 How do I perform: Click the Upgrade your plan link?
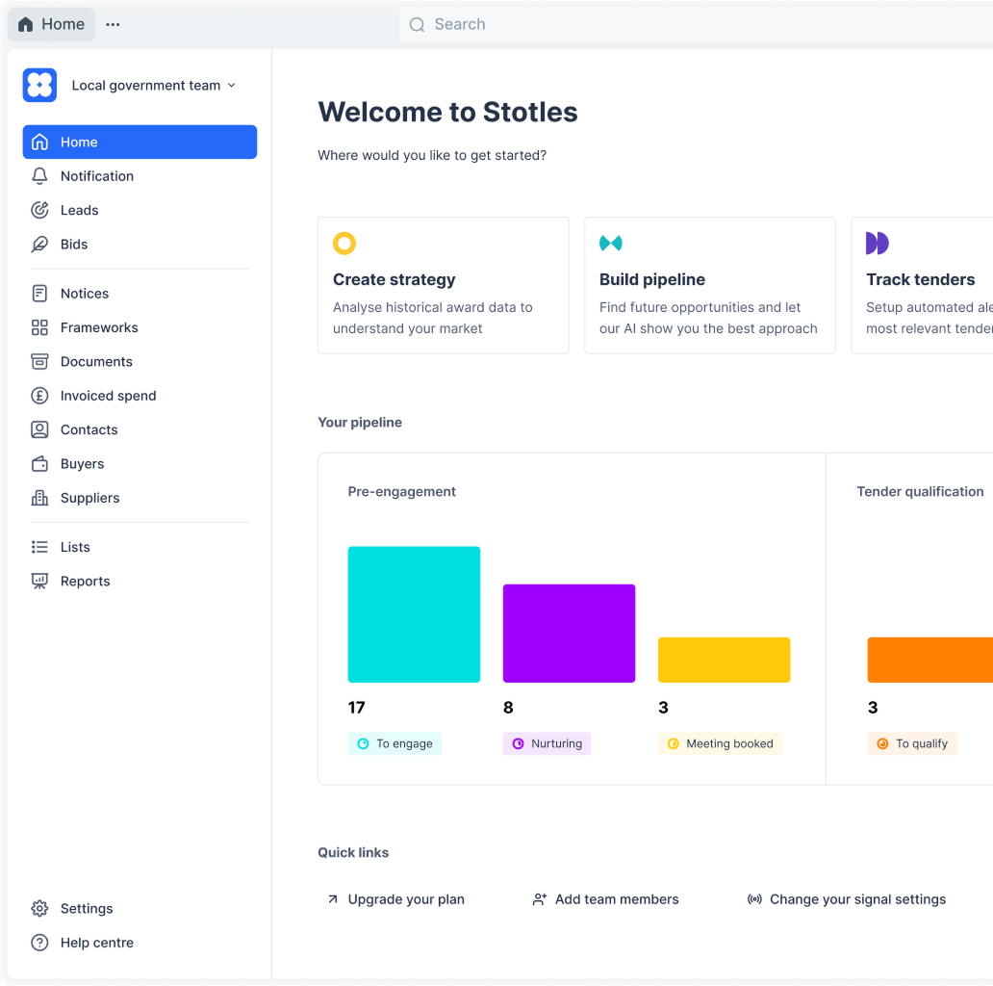395,899
